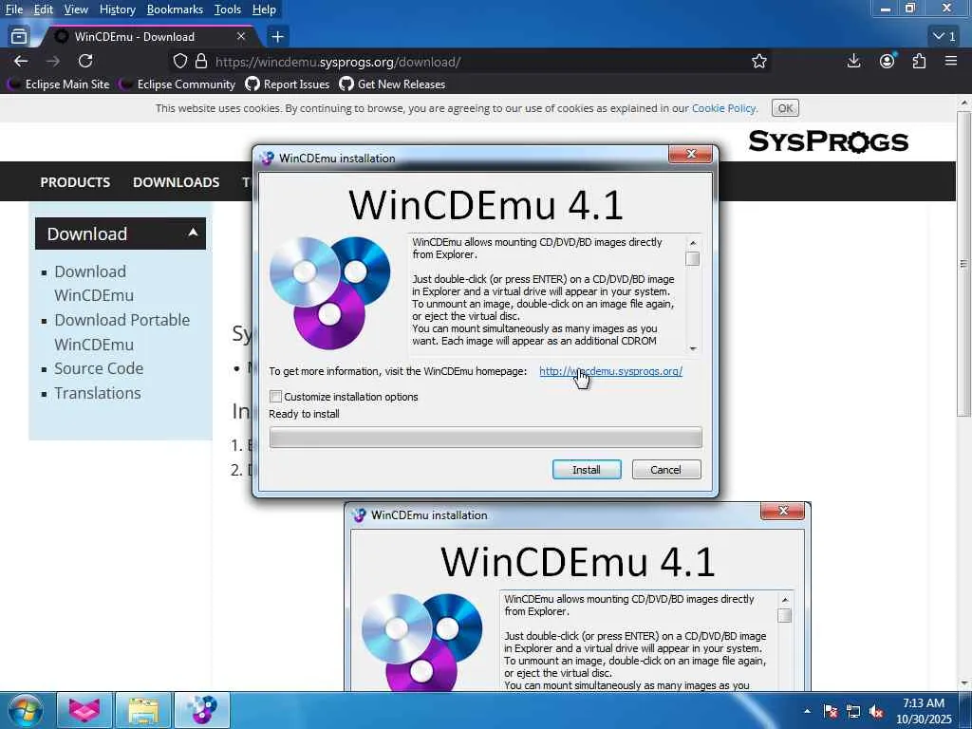Viewport: 972px width, 729px height.
Task: Open the PRODUCTS navigation item
Action: tap(75, 182)
